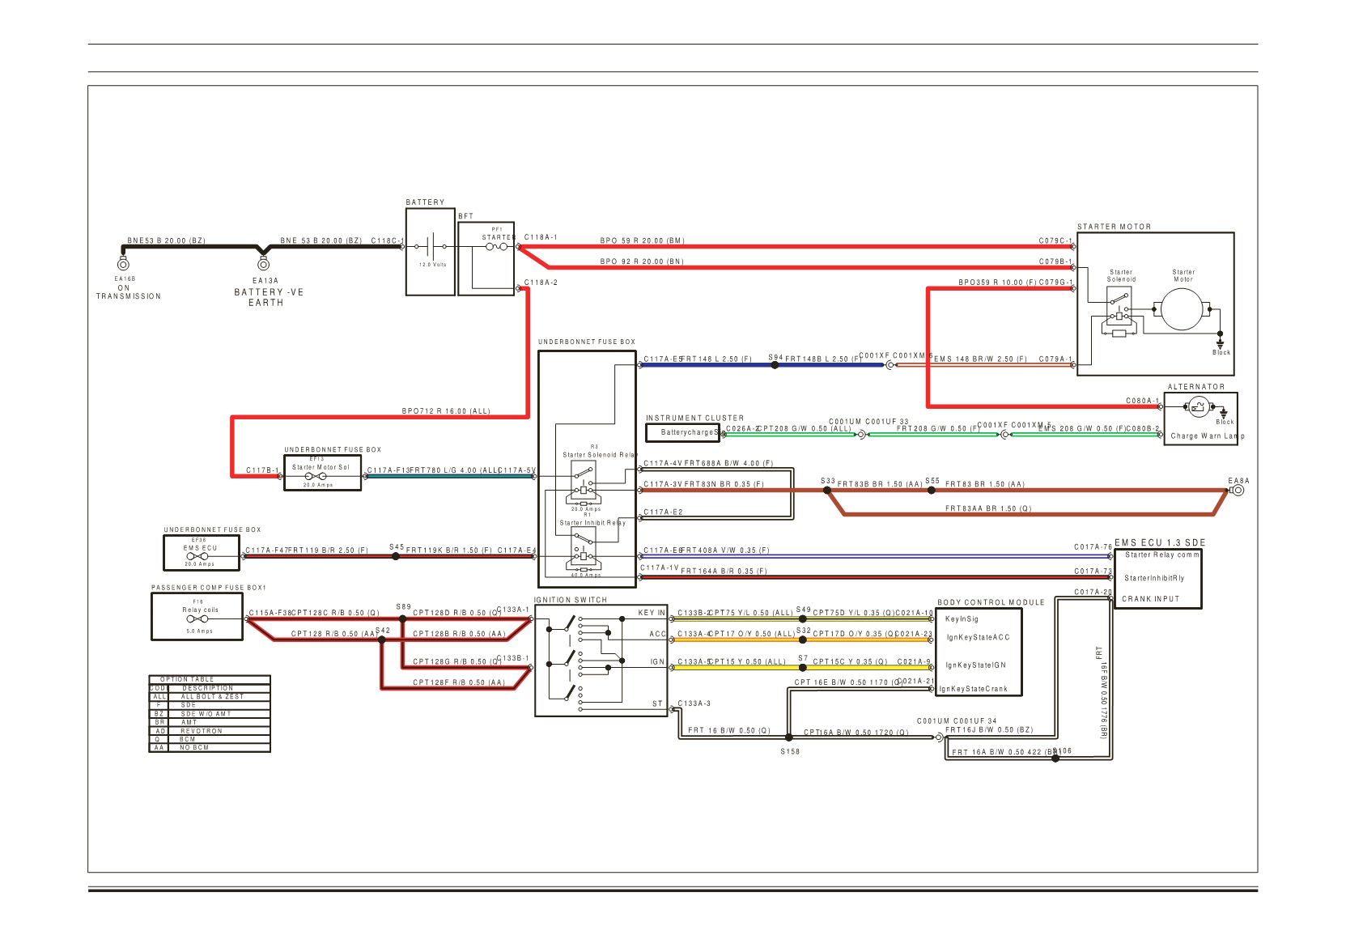Click the Starter Solenoid symbol in starter motor
Viewport: 1346px width, 952px height.
[x=1119, y=310]
